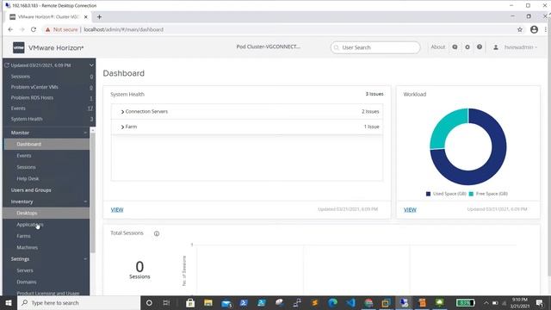The height and width of the screenshot is (310, 551).
Task: Click the user profile icon in header
Action: click(496, 47)
